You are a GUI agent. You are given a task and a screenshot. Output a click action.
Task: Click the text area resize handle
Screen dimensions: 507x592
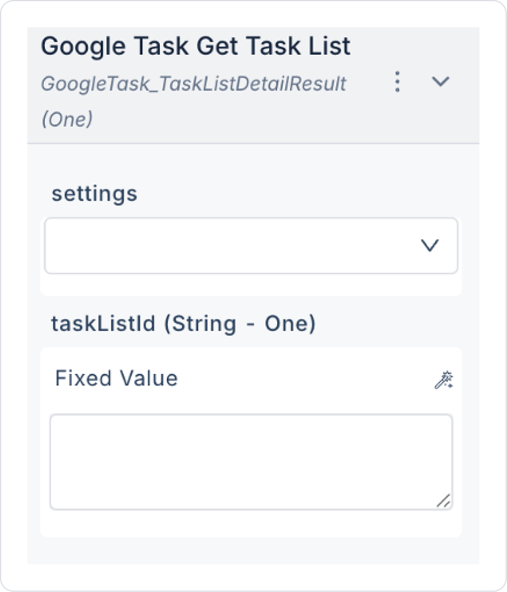click(x=443, y=500)
